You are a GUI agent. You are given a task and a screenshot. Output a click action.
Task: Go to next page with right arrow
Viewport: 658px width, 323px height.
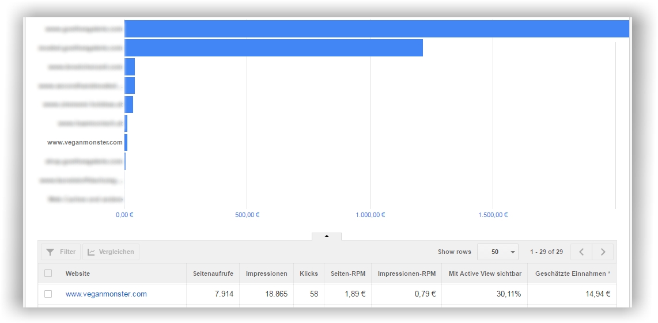pyautogui.click(x=603, y=252)
